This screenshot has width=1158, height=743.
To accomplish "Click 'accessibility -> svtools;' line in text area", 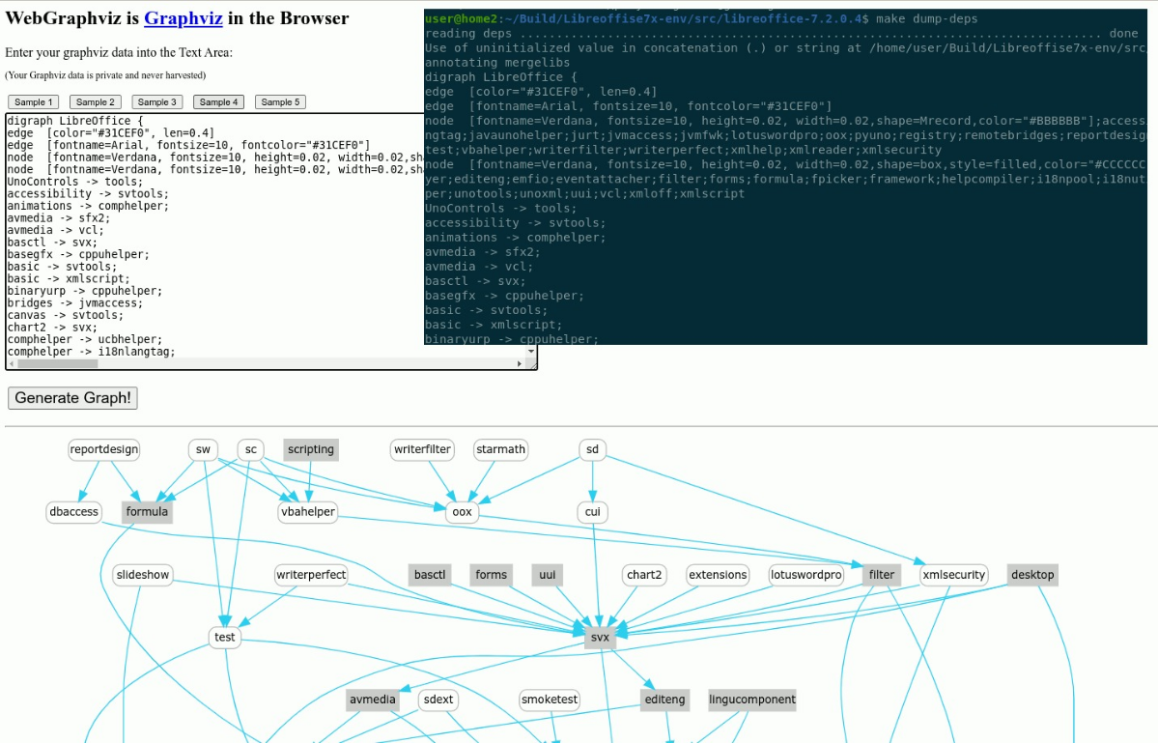I will (x=88, y=194).
